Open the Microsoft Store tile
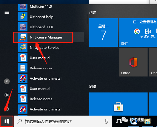The image size is (157, 127). [118, 104]
